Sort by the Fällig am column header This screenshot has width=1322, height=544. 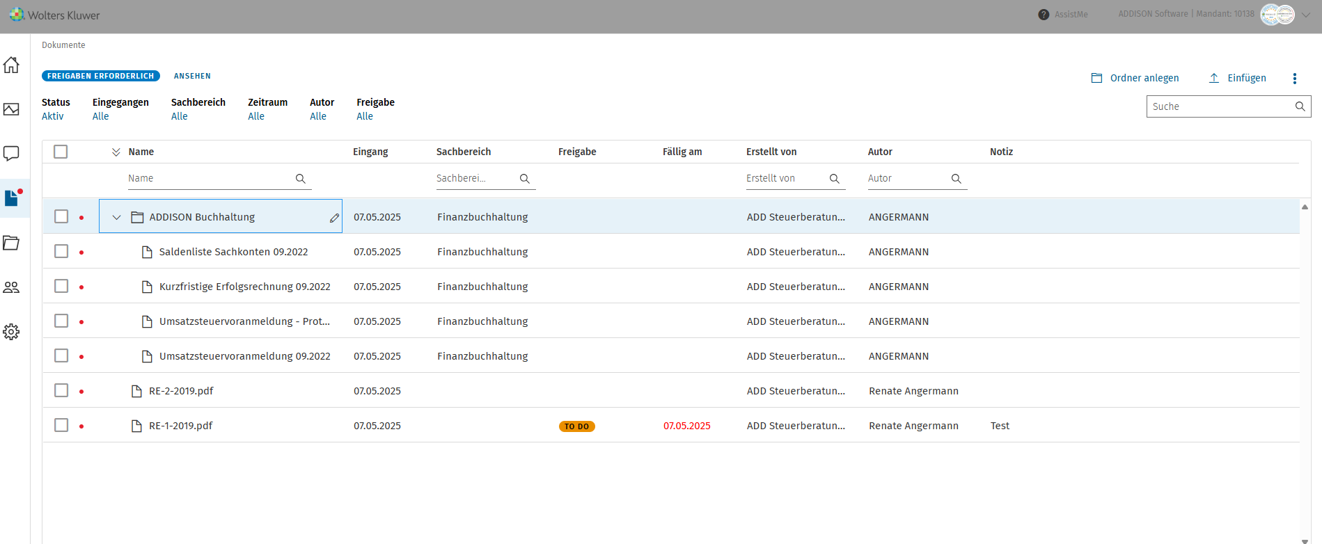point(682,152)
